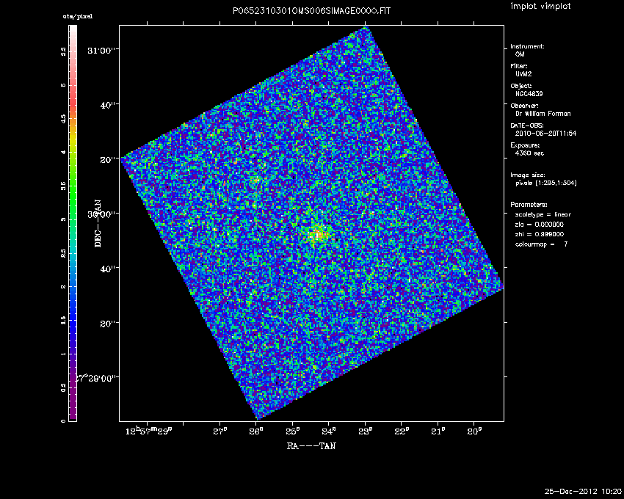Image resolution: width=624 pixels, height=499 pixels.
Task: Click the Filter value UVM2
Action: [523, 73]
